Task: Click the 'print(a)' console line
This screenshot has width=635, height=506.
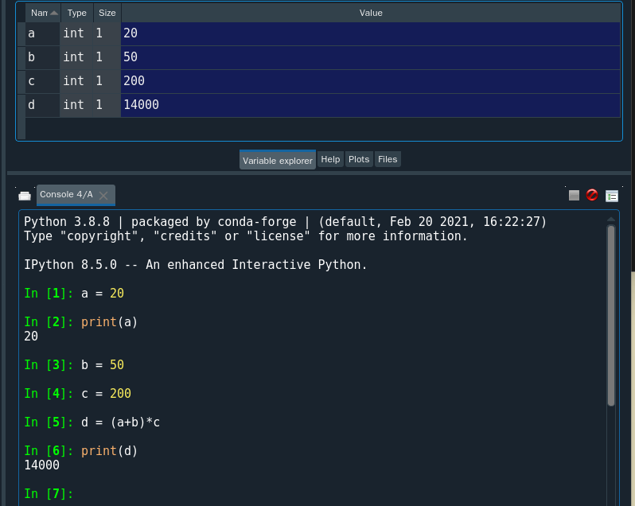Action: tap(81, 321)
